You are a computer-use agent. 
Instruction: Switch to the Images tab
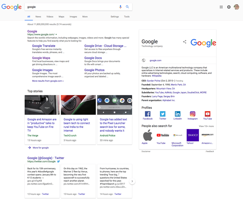click(x=73, y=17)
